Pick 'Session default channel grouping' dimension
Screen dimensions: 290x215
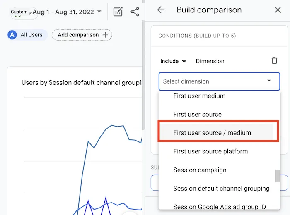221,189
